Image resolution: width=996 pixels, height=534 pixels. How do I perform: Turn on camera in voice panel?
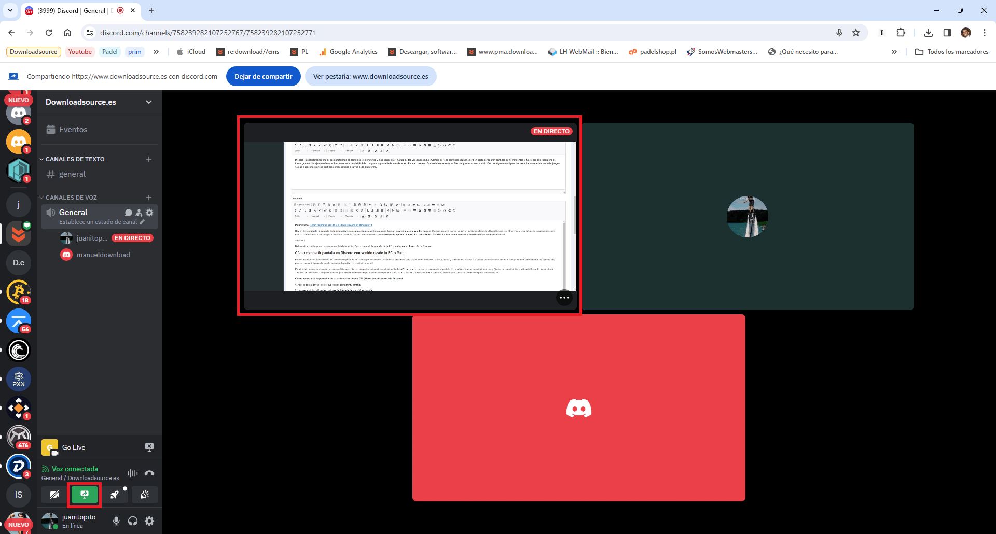[x=54, y=495]
